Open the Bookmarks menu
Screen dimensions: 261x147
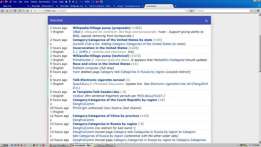(44, 2)
